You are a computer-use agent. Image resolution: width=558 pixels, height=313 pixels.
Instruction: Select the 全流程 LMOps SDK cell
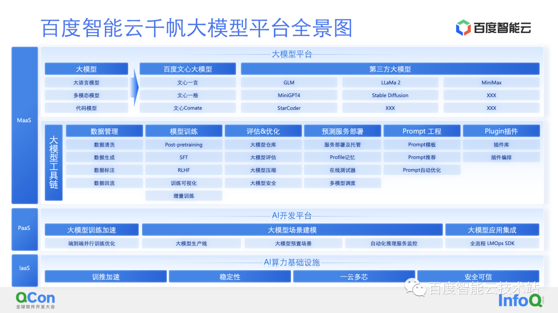coord(492,243)
